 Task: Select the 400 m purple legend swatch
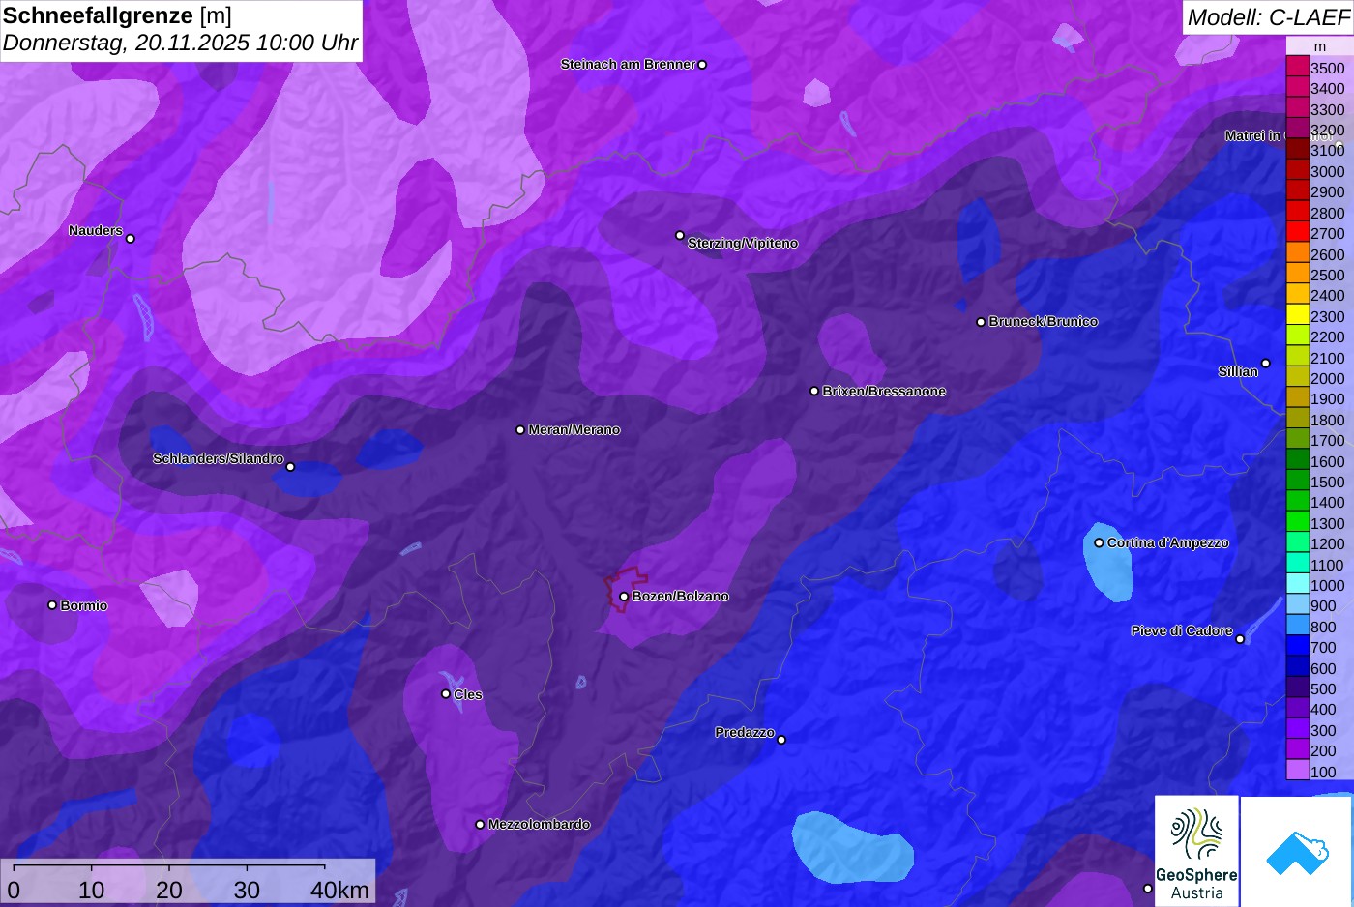[x=1298, y=709]
